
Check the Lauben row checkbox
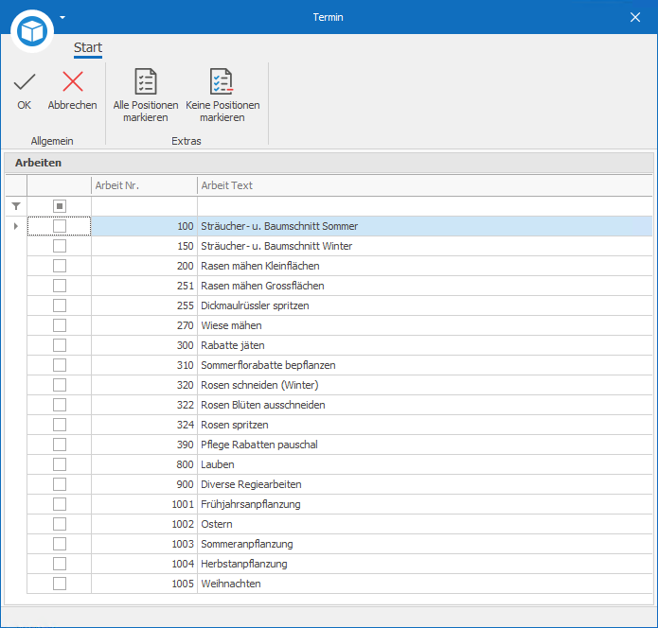tap(60, 464)
